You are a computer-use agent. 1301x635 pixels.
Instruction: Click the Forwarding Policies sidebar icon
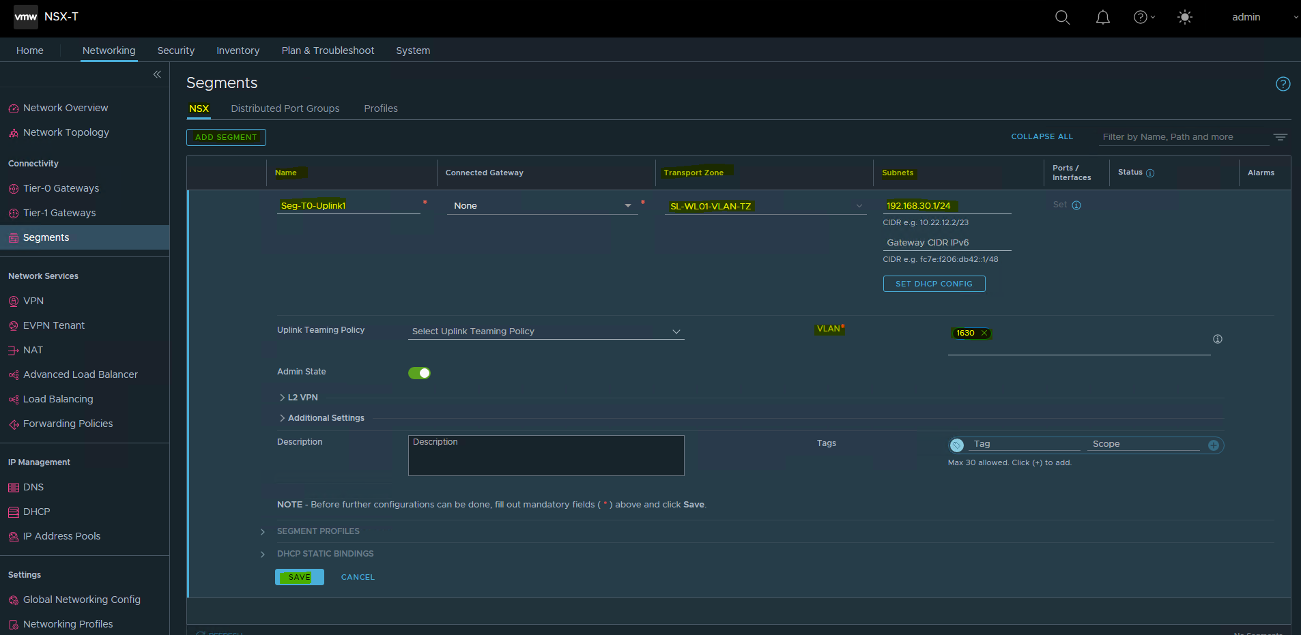tap(14, 424)
